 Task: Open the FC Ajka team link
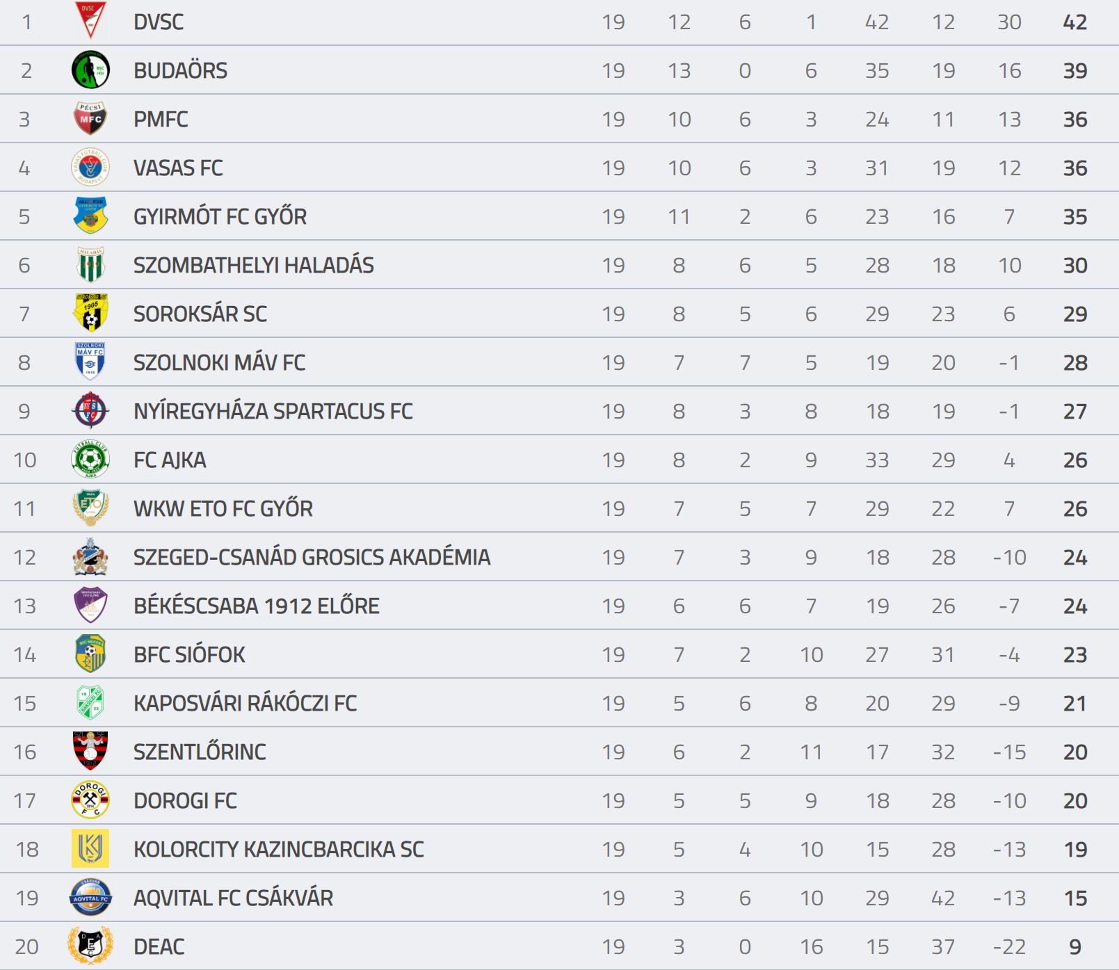170,460
